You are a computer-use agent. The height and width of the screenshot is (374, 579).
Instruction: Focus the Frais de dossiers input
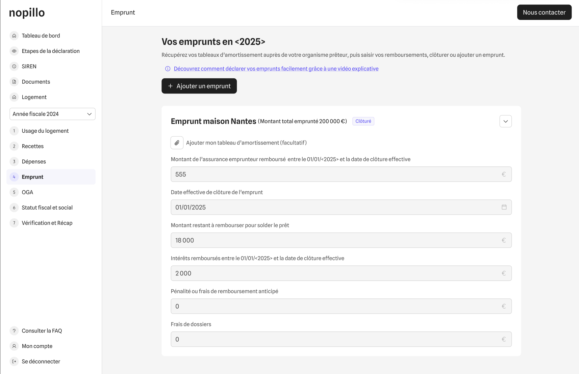338,339
